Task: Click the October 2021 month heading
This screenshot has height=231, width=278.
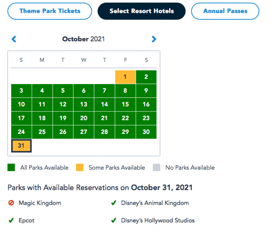Action: pyautogui.click(x=83, y=39)
